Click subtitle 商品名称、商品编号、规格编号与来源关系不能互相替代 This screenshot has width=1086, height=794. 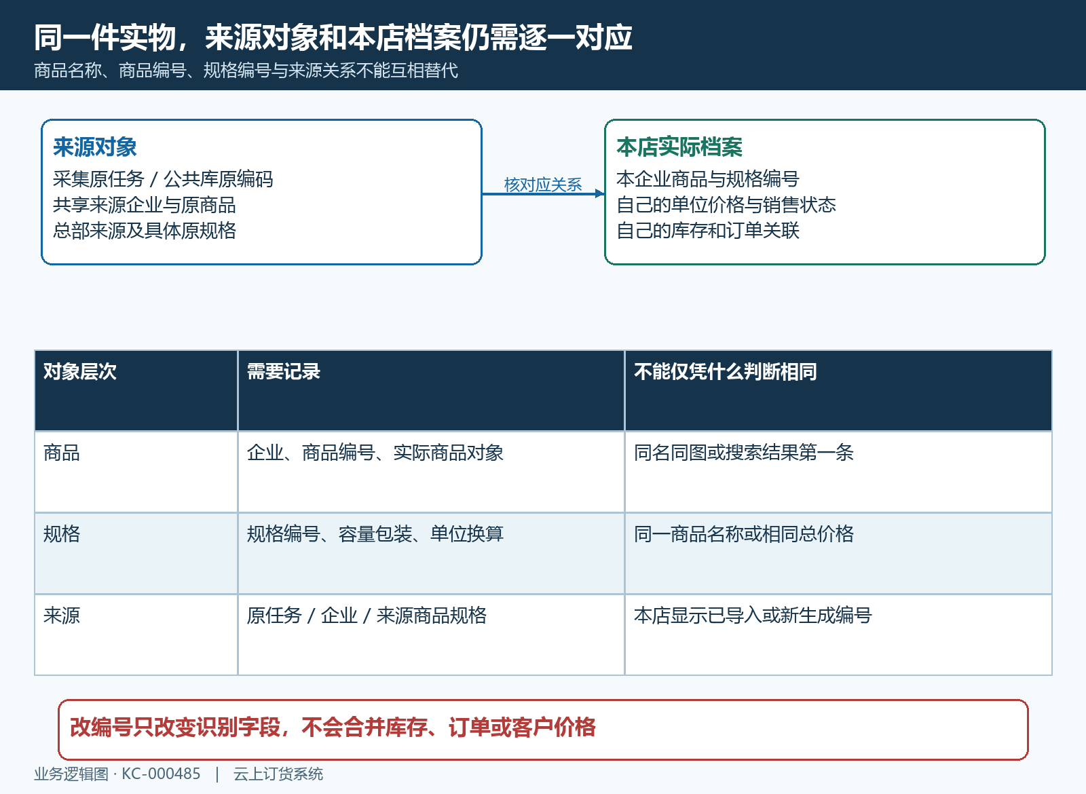(246, 71)
